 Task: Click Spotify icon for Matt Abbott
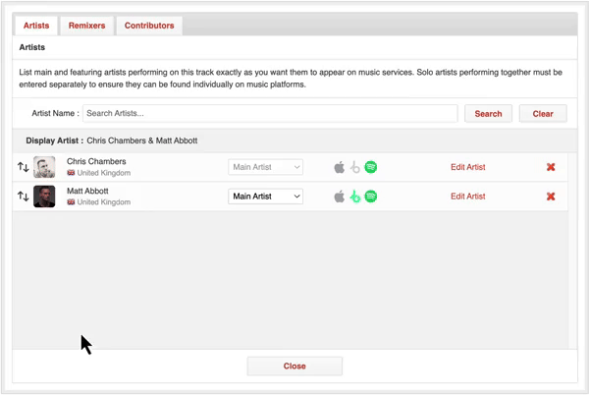tap(371, 197)
